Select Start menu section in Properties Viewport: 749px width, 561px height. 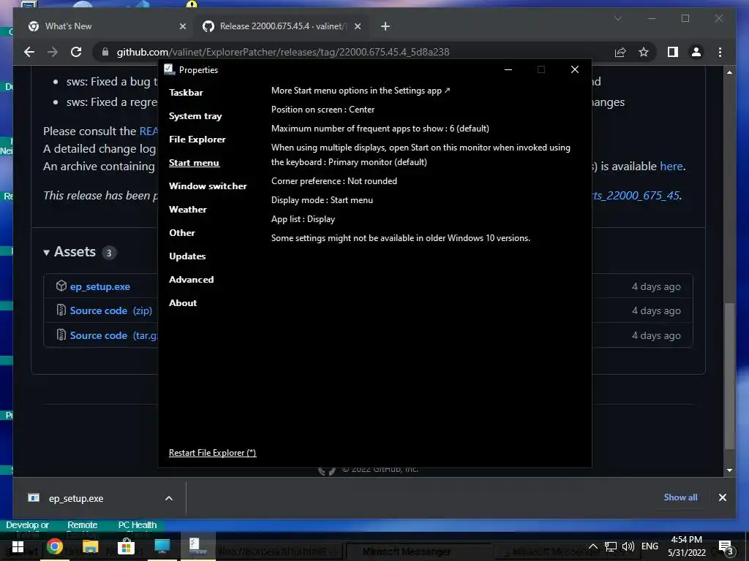pos(194,163)
